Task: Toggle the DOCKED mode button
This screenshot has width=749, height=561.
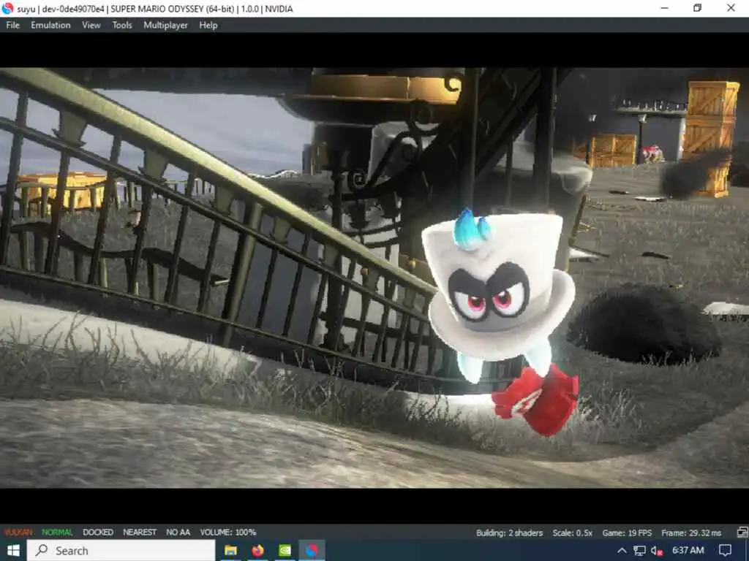Action: 98,532
